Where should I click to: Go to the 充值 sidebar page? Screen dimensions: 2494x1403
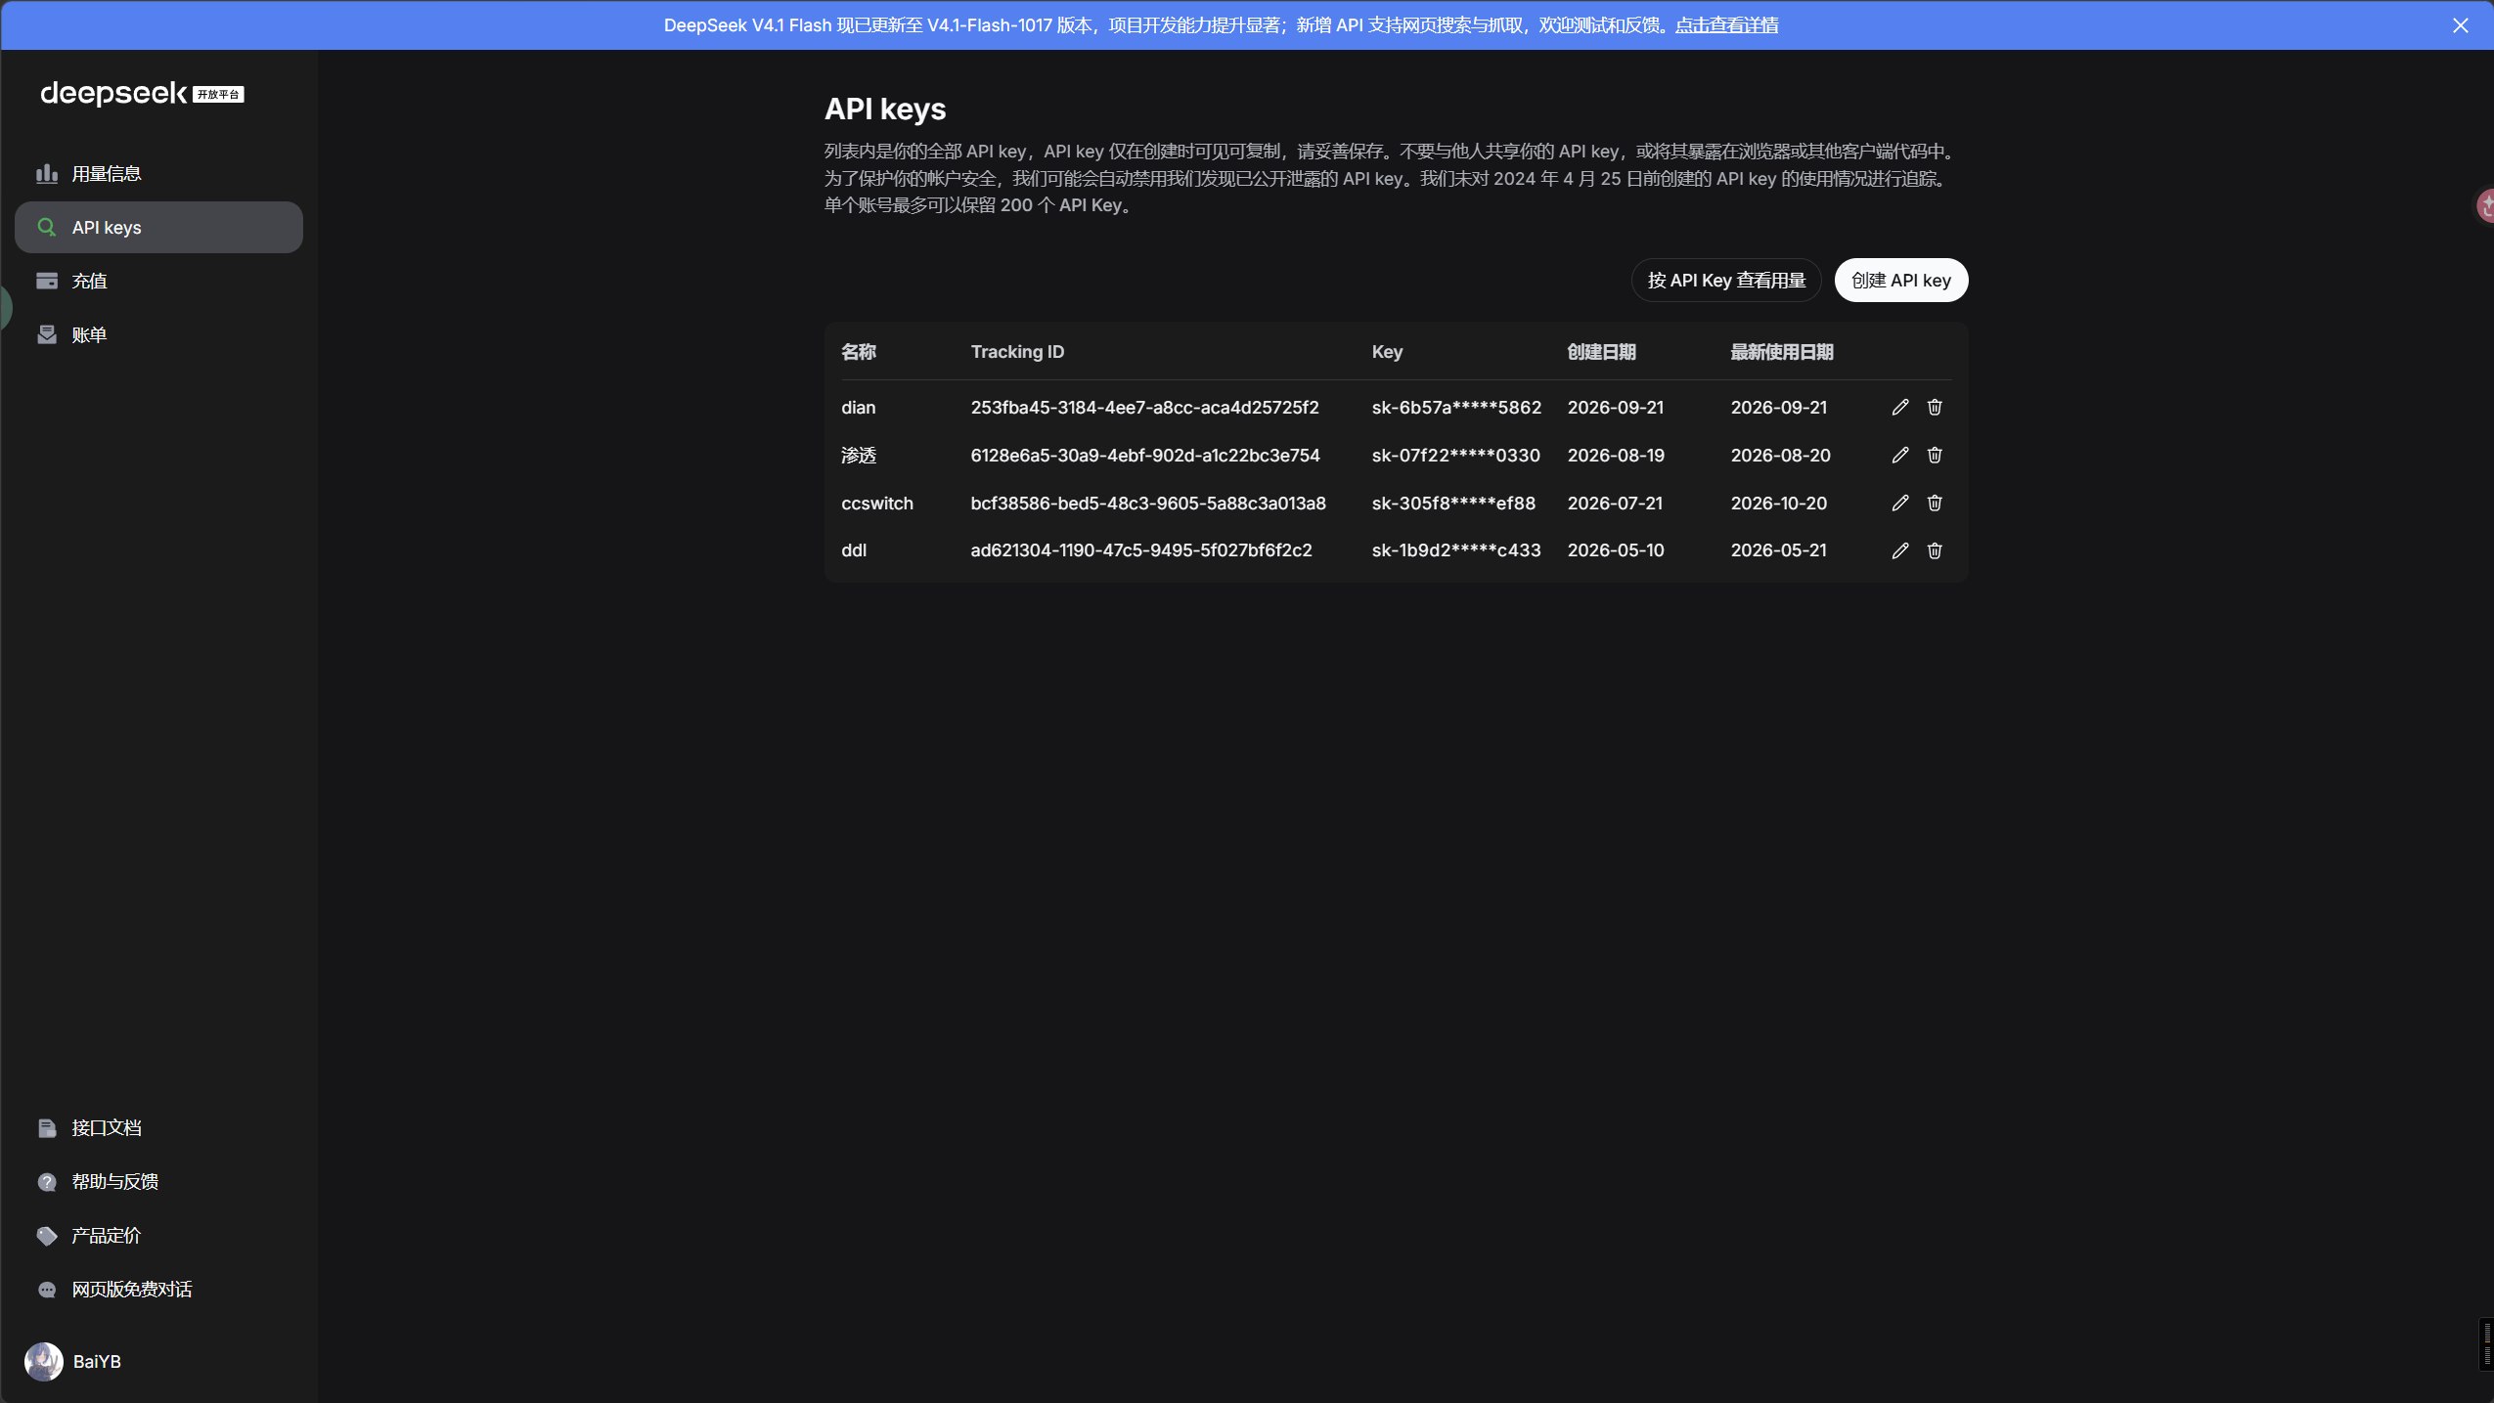(x=158, y=281)
